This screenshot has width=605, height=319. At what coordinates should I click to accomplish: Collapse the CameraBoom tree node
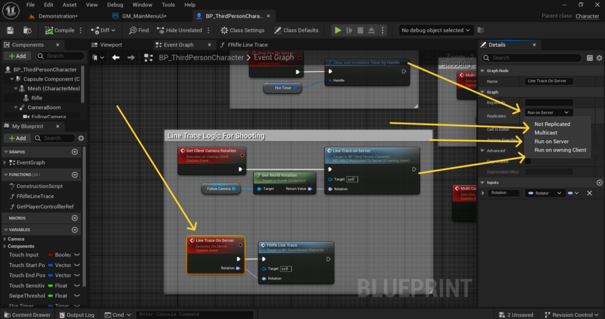point(16,107)
